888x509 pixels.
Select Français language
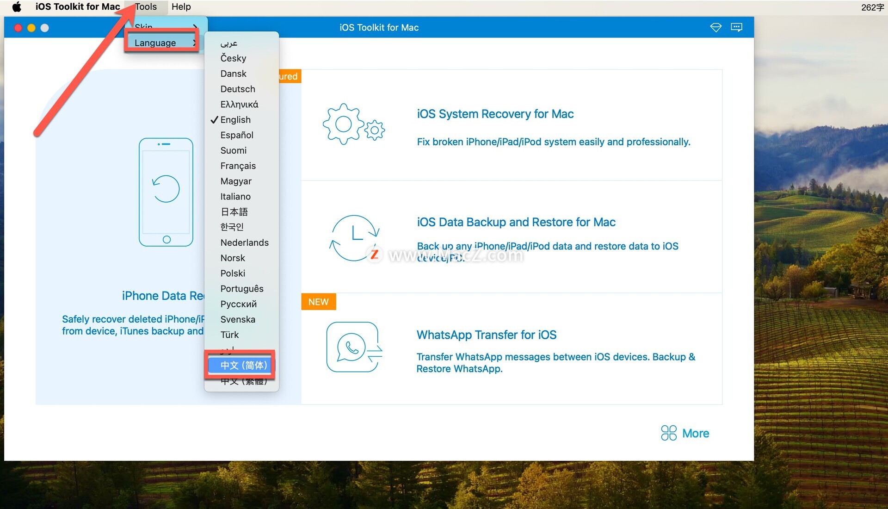[x=242, y=166]
